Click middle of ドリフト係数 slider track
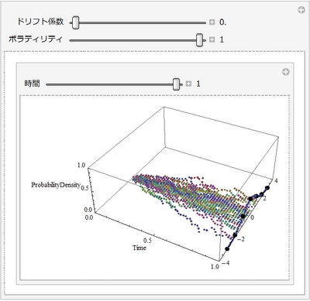This screenshot has width=310, height=301. tap(138, 23)
